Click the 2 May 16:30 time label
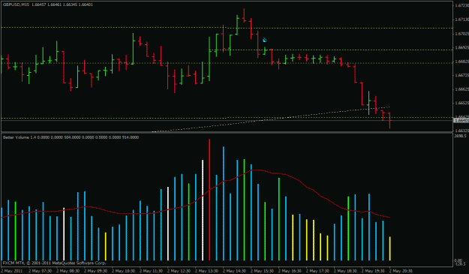Screen dimensions: 469x274 pos(290,271)
